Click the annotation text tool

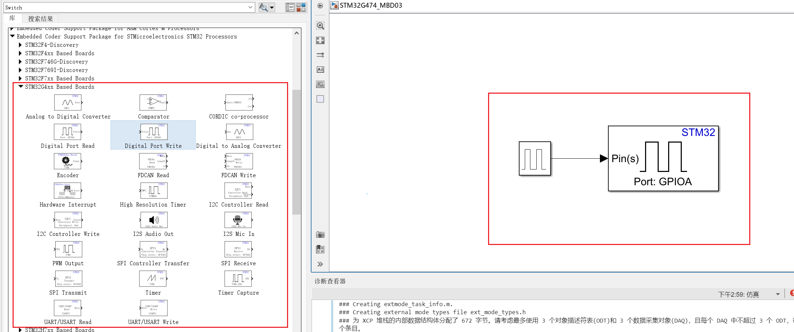[320, 70]
